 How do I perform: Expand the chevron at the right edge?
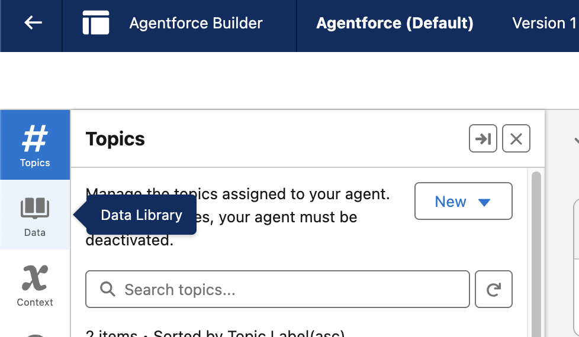pyautogui.click(x=576, y=141)
